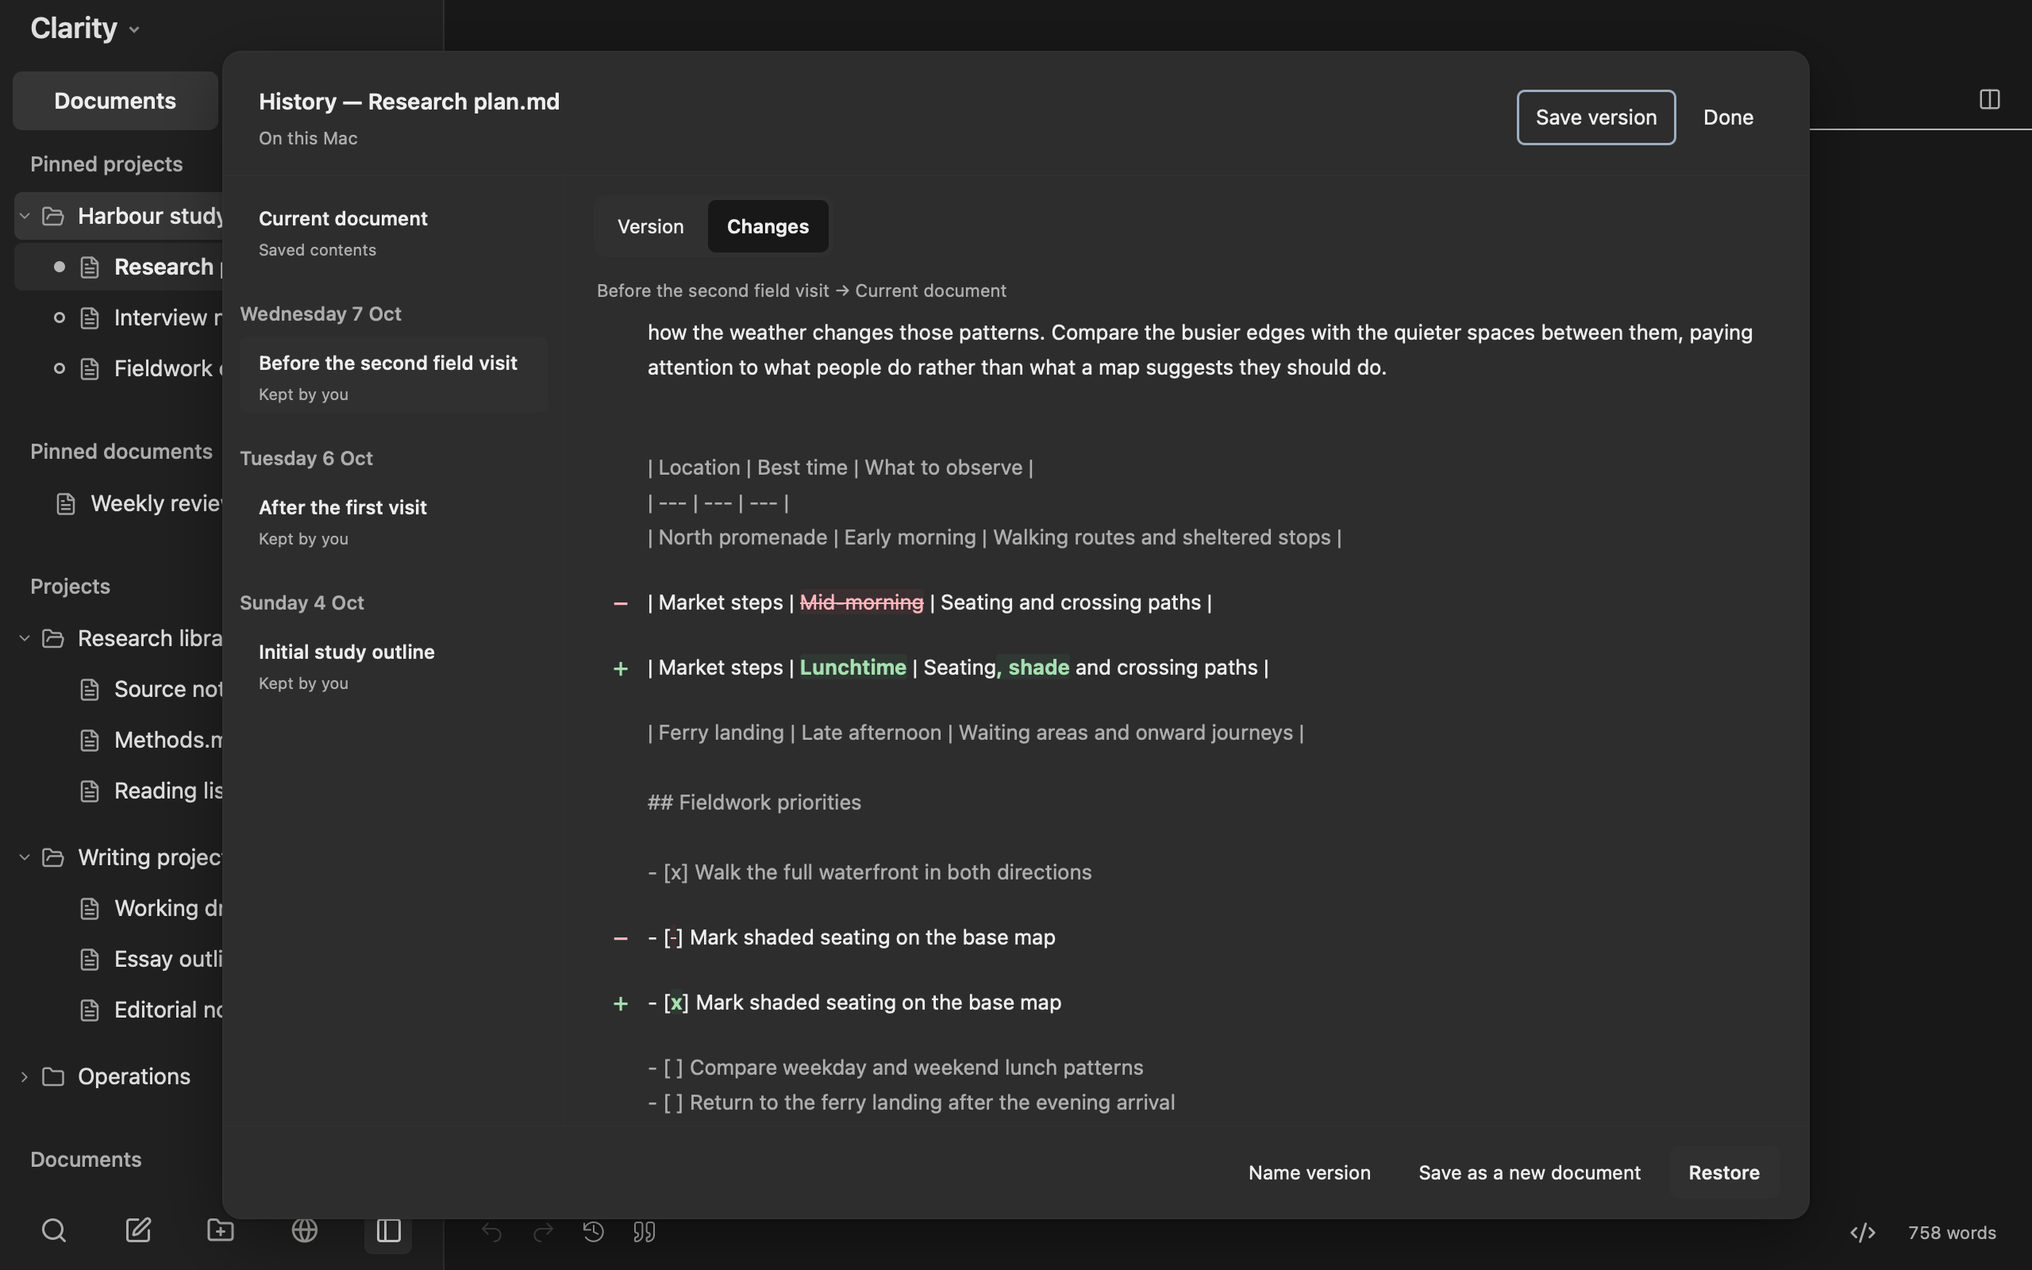Collapse the Research library folder chevron
Screen dimensions: 2032x1270
click(25, 638)
